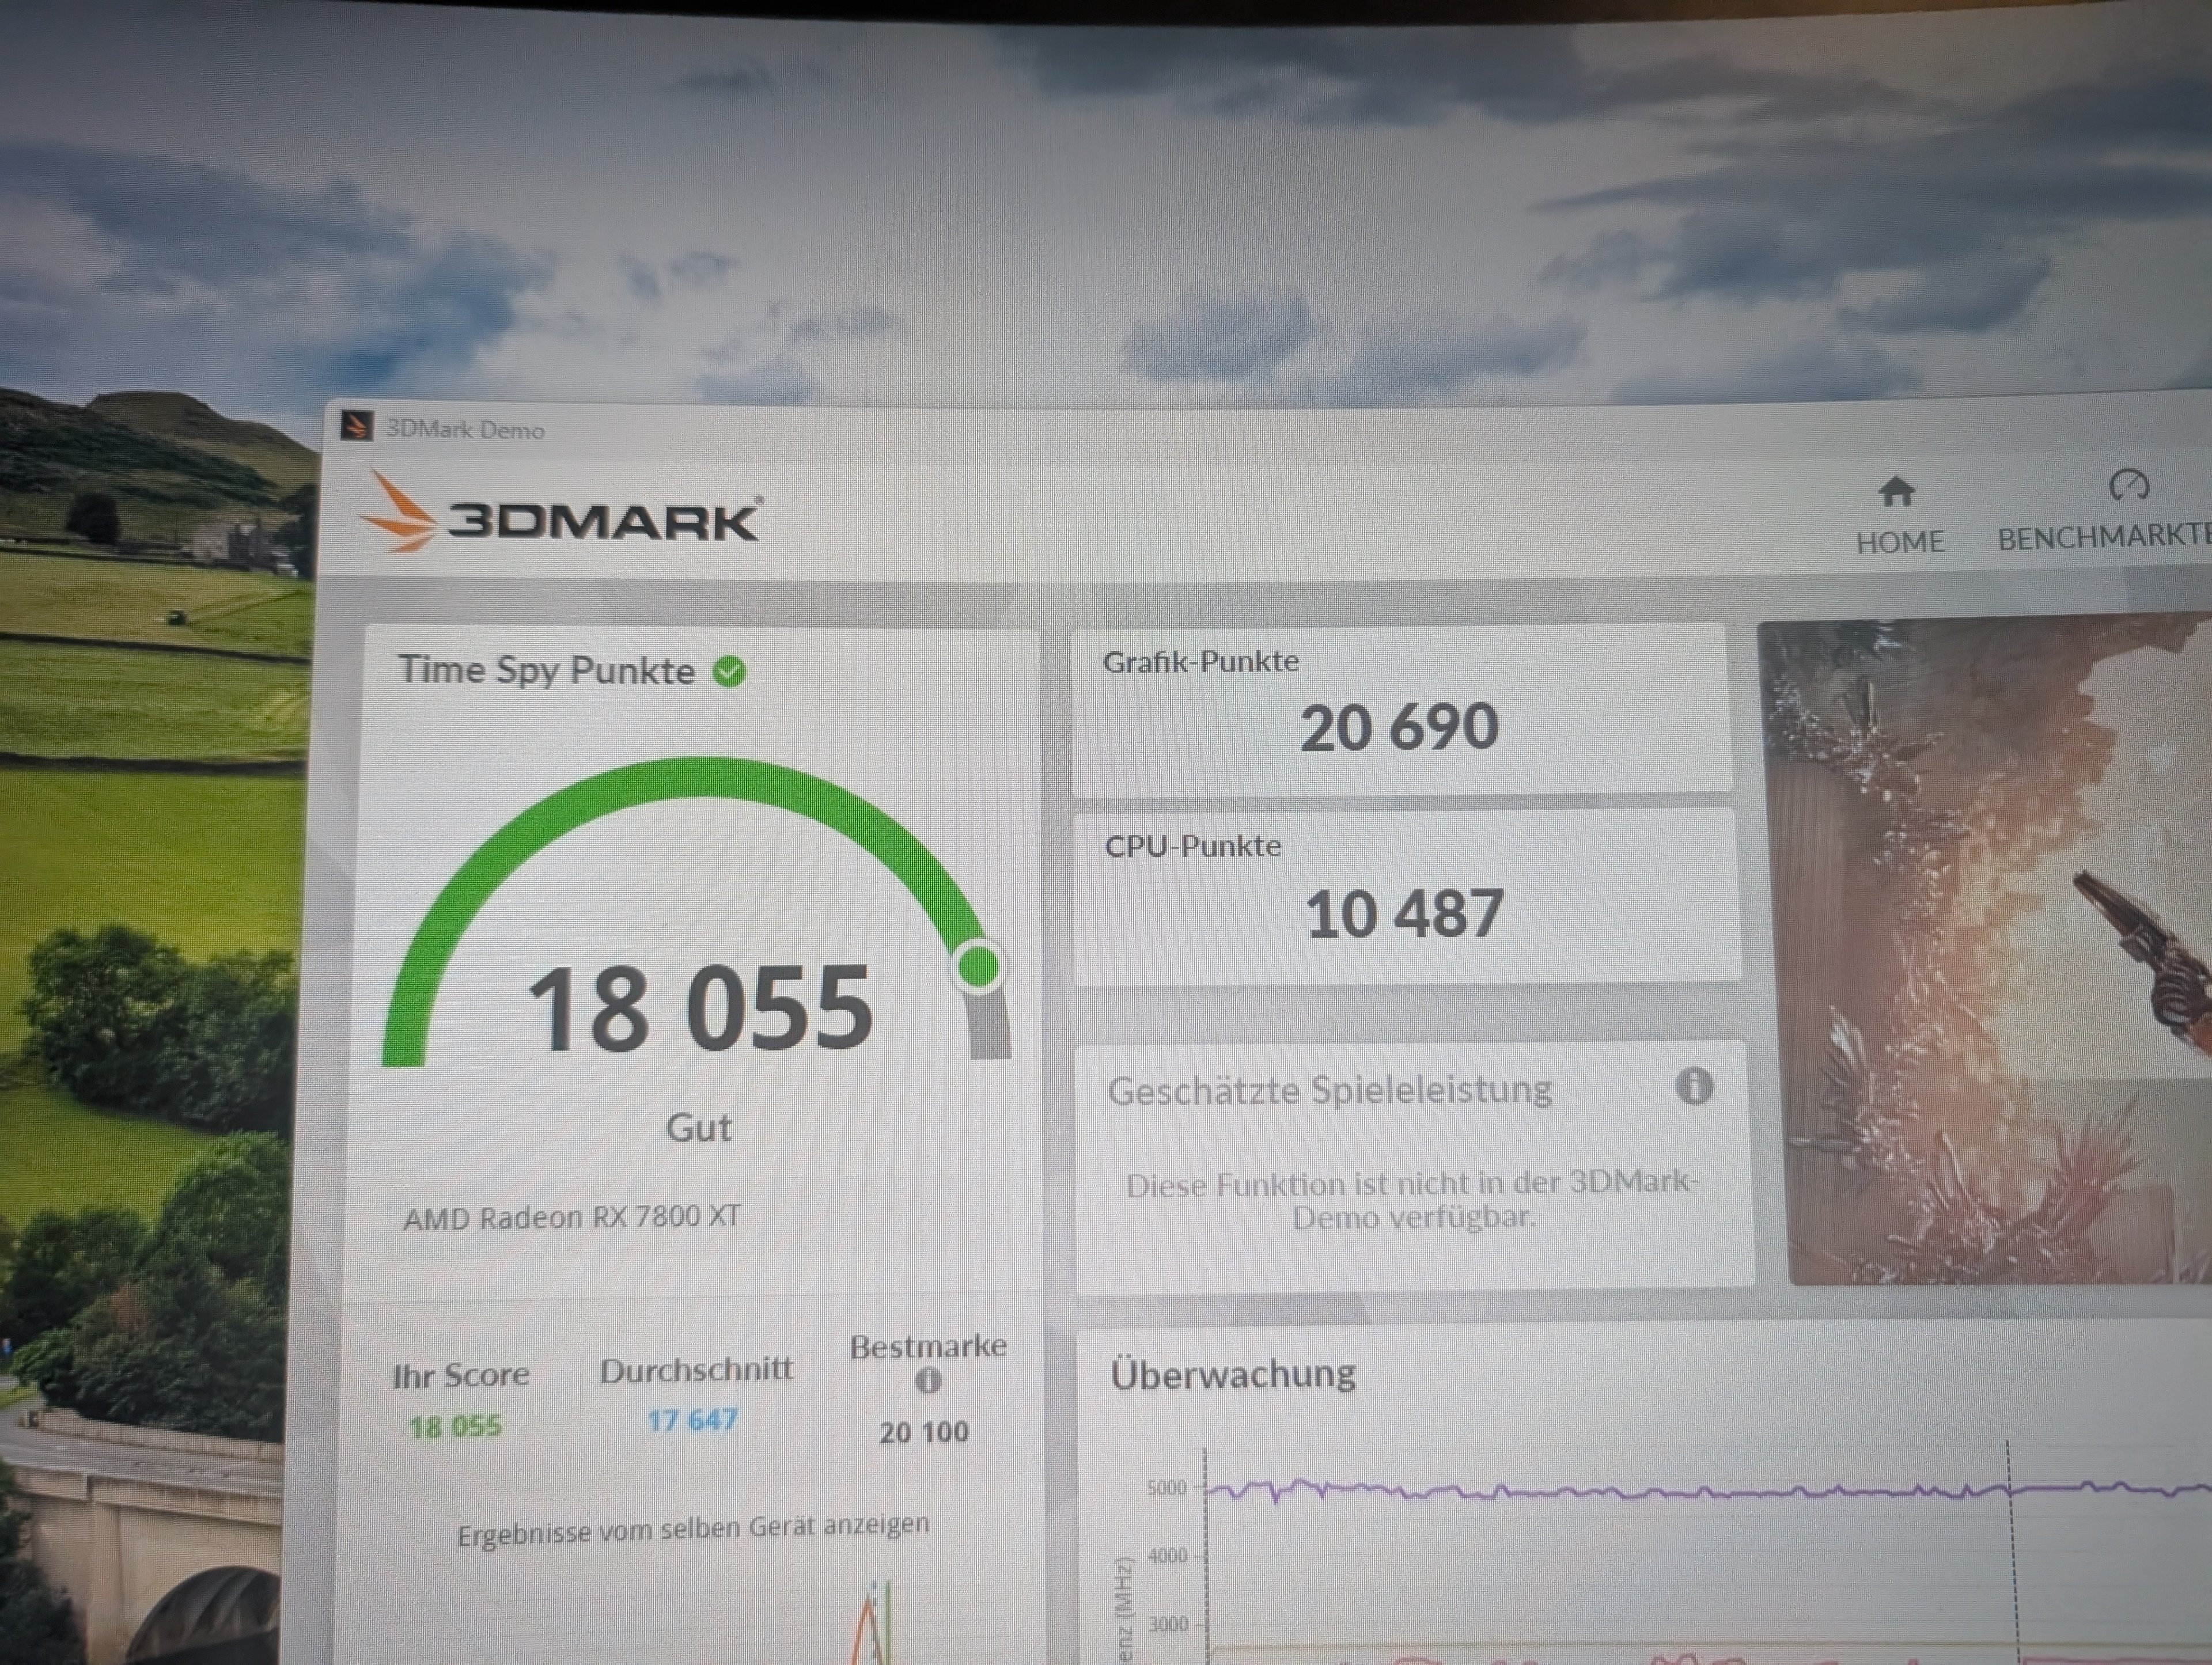Viewport: 2212px width, 1665px height.
Task: Click the 'Durchschnitt' label
Action: tap(696, 1369)
